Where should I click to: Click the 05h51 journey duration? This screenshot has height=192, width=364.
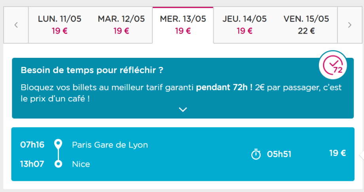tap(279, 154)
